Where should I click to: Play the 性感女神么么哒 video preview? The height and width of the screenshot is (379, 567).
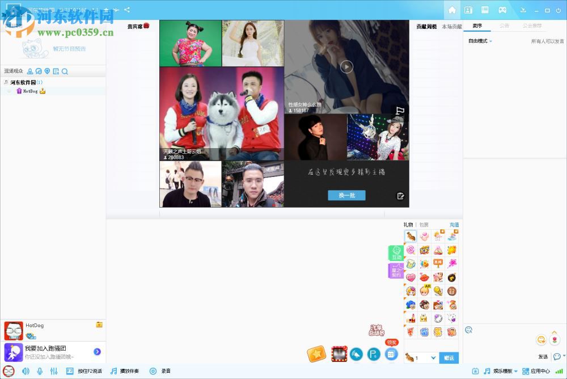[x=346, y=66]
